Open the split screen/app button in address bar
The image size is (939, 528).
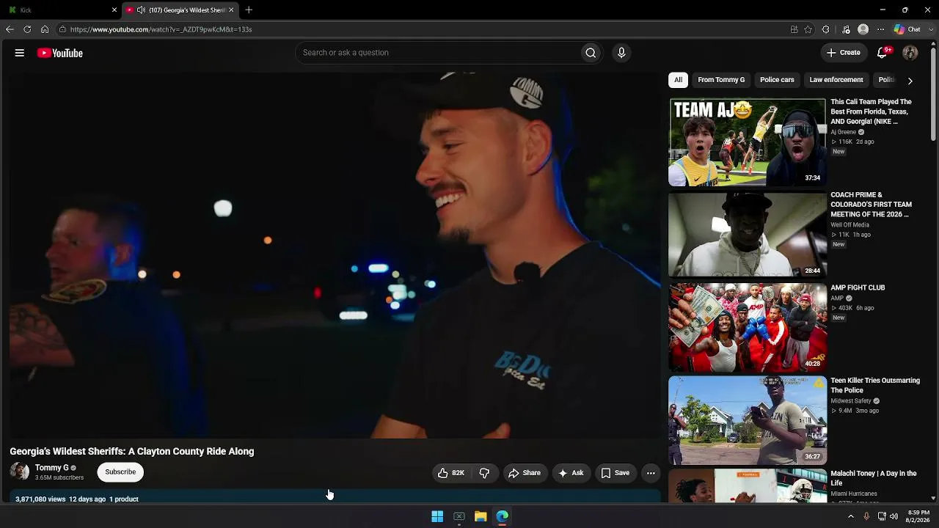tap(794, 29)
